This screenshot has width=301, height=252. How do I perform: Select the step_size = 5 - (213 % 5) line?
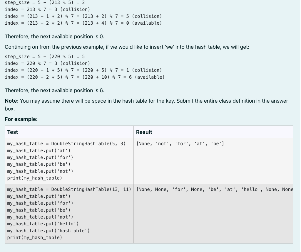(44, 3)
